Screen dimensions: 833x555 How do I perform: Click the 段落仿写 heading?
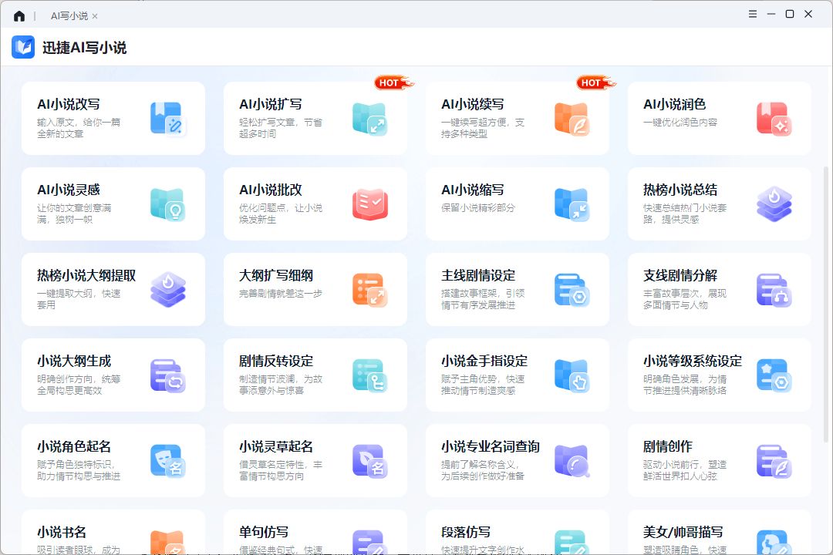pos(465,532)
